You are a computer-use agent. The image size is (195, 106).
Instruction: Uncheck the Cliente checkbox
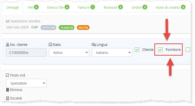pyautogui.click(x=137, y=50)
